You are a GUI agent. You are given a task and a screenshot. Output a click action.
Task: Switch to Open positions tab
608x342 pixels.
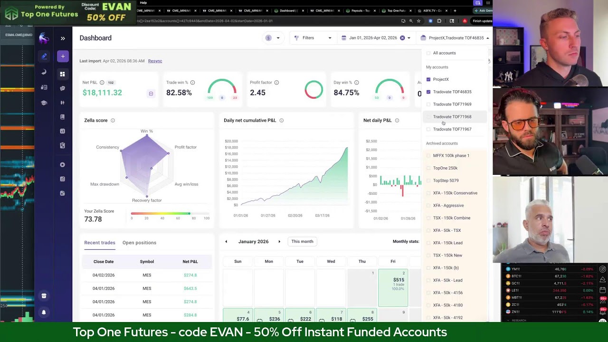point(139,243)
